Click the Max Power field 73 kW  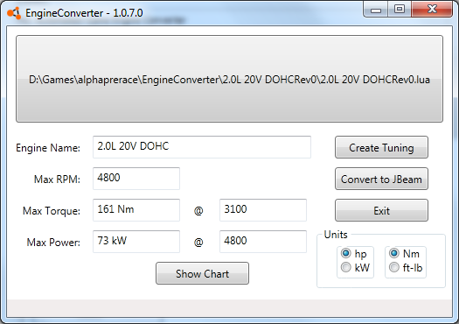[136, 242]
